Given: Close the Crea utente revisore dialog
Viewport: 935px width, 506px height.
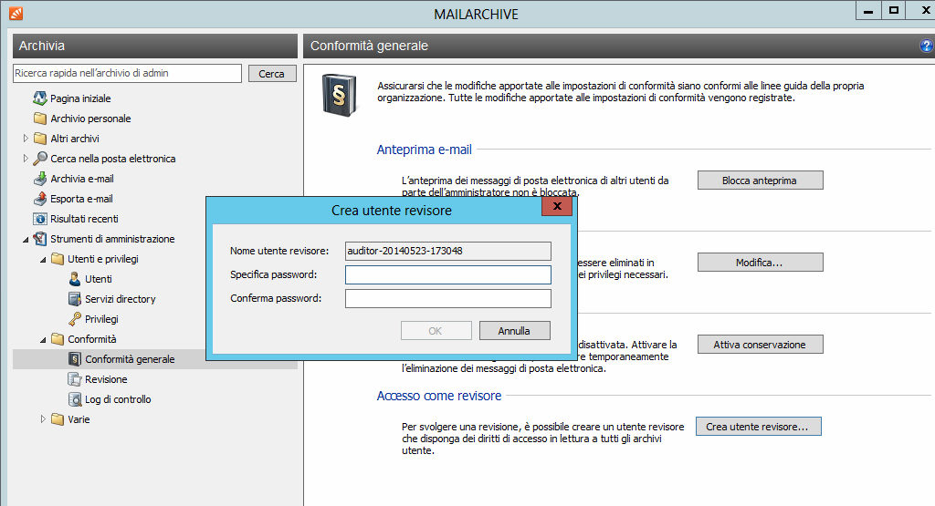Looking at the screenshot, I should 557,206.
